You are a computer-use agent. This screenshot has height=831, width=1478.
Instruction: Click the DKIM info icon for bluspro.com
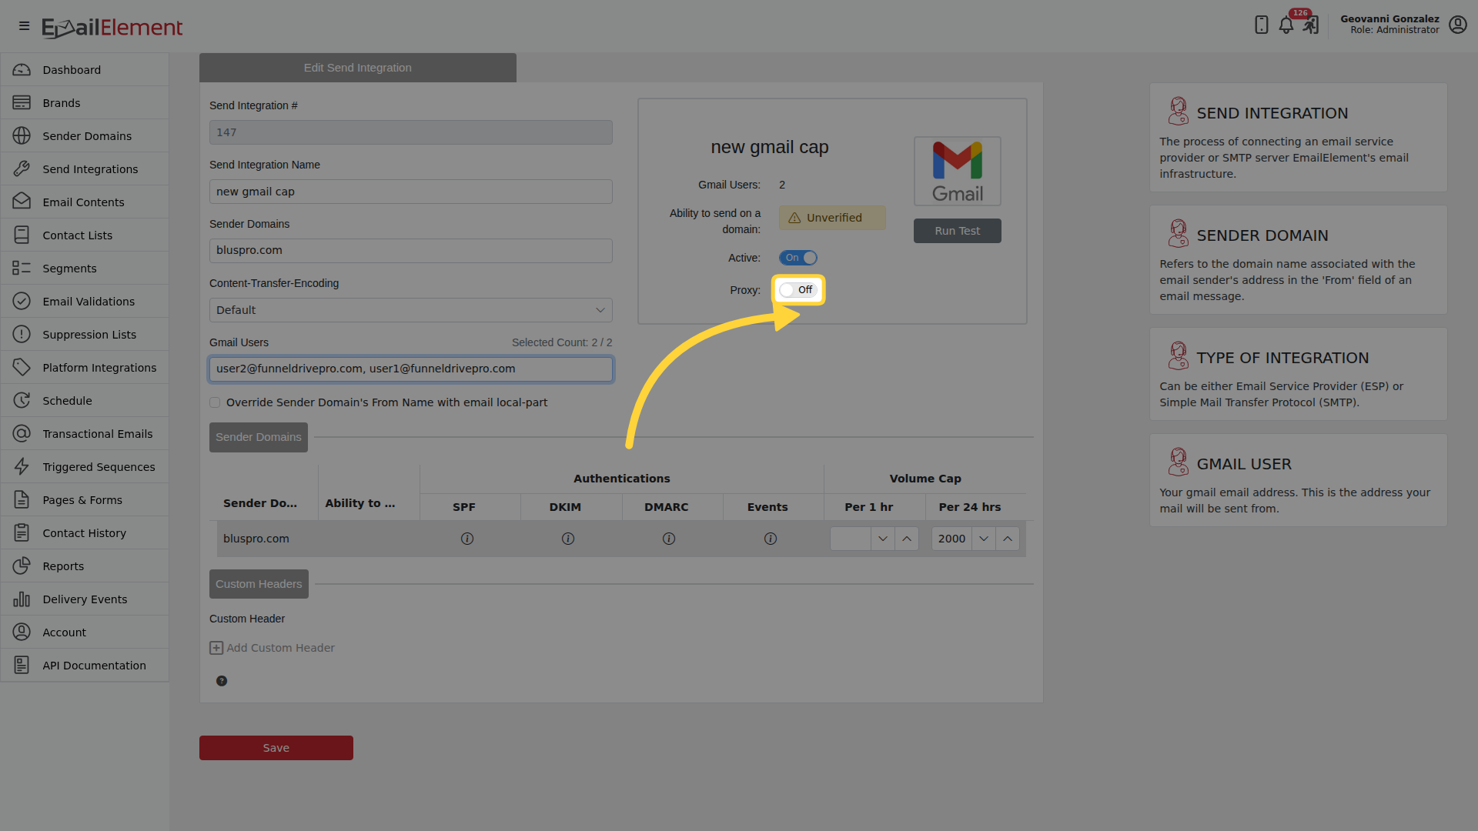568,539
